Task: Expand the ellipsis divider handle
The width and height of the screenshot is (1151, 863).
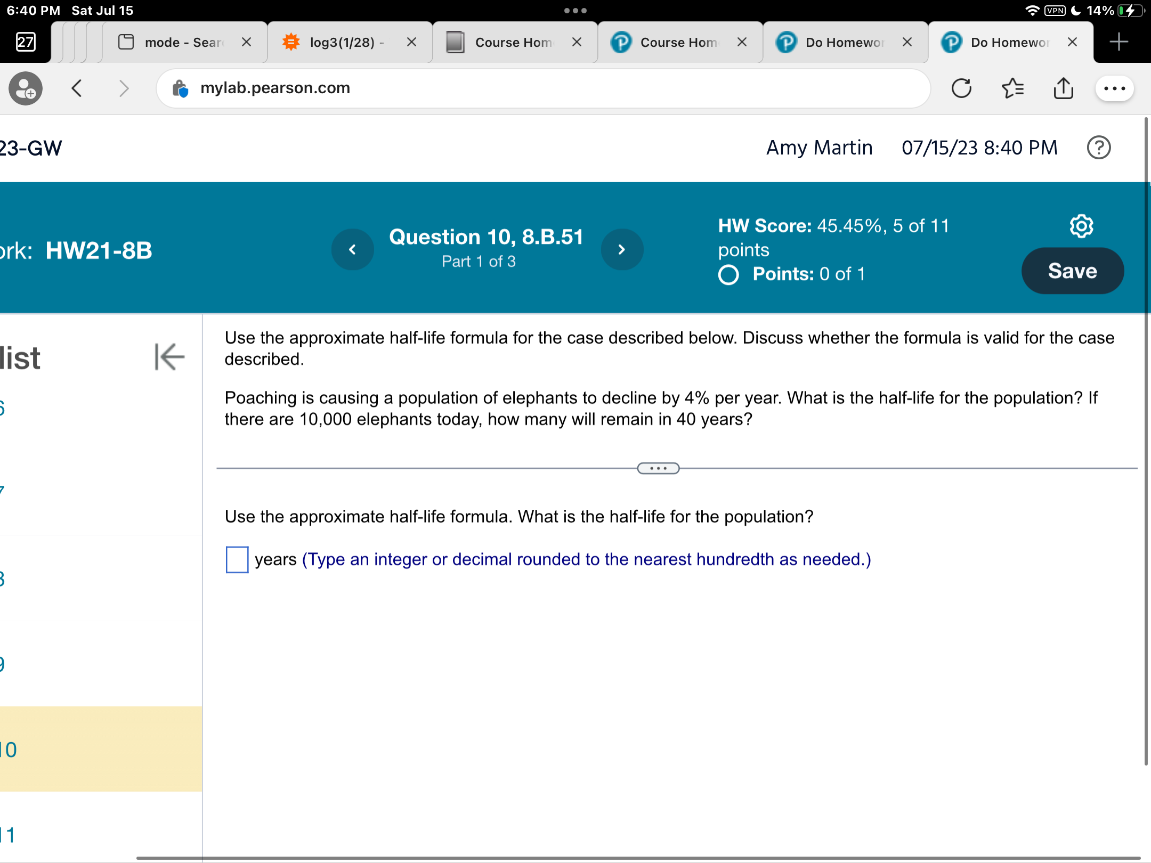Action: pyautogui.click(x=658, y=468)
